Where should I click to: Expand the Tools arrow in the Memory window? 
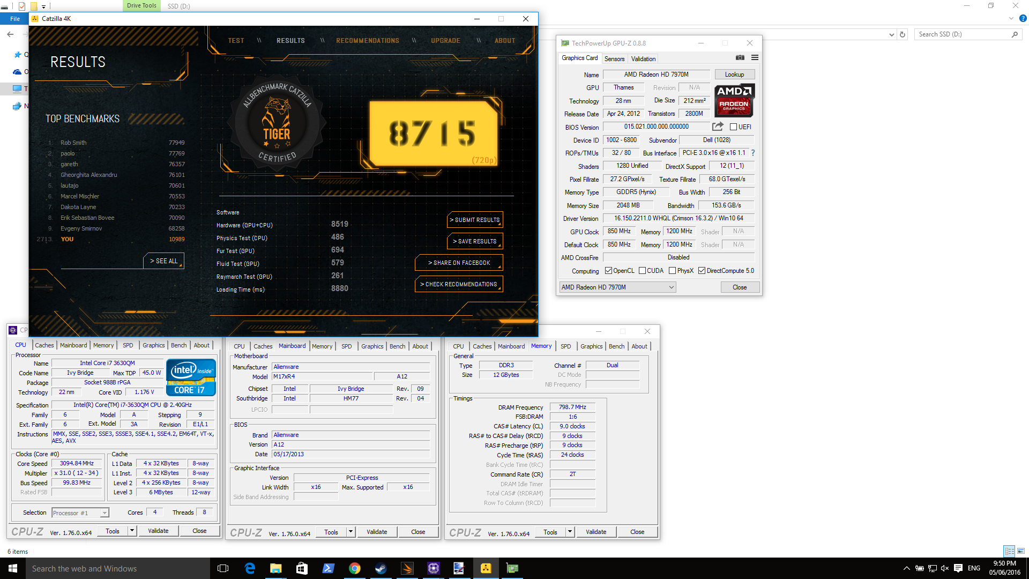[x=570, y=532]
